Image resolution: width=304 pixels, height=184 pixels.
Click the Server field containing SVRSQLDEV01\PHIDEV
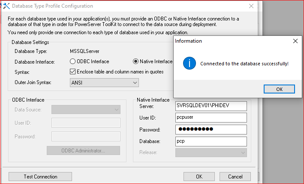[211, 105]
